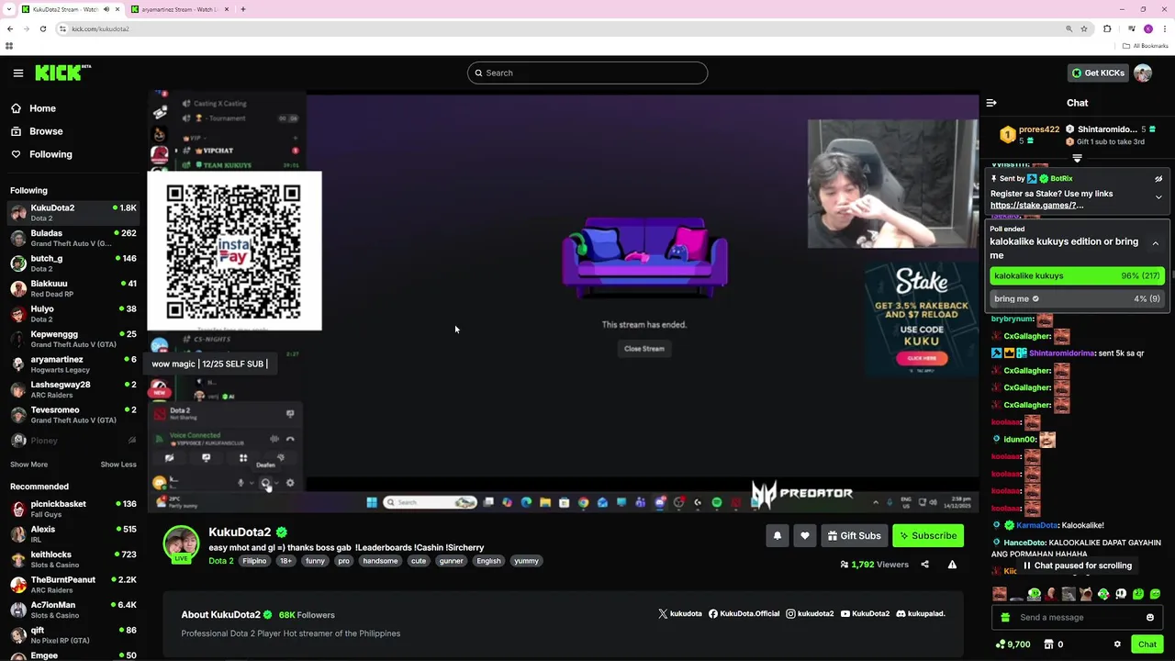Click the Dota 2 category link
The image size is (1175, 661).
click(x=221, y=561)
